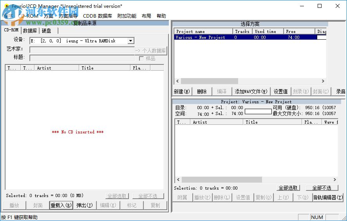Sort source list by Title column
Image resolution: width=347 pixels, height=221 pixels.
[x=105, y=68]
